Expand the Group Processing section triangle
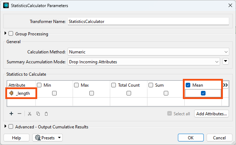Screen dimensions: 236x145 point(5,33)
